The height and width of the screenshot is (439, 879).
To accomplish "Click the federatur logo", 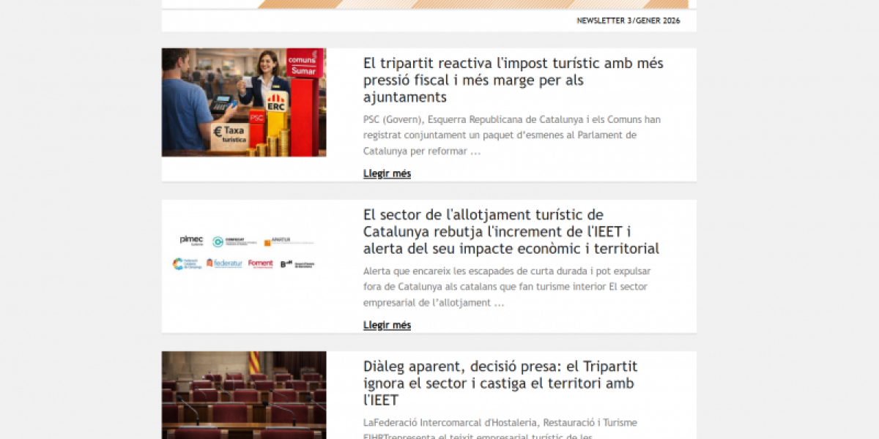I will pyautogui.click(x=224, y=263).
